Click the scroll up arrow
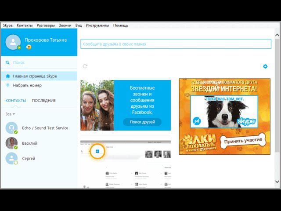Viewport: 281px width, 211px height. (x=277, y=35)
